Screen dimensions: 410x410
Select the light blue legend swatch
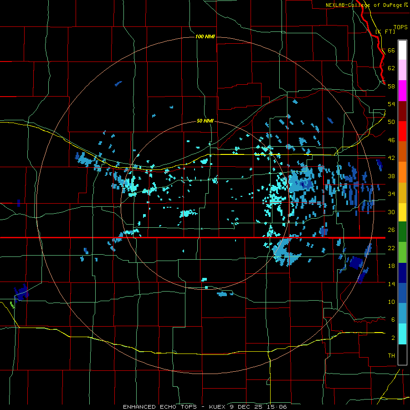402,314
